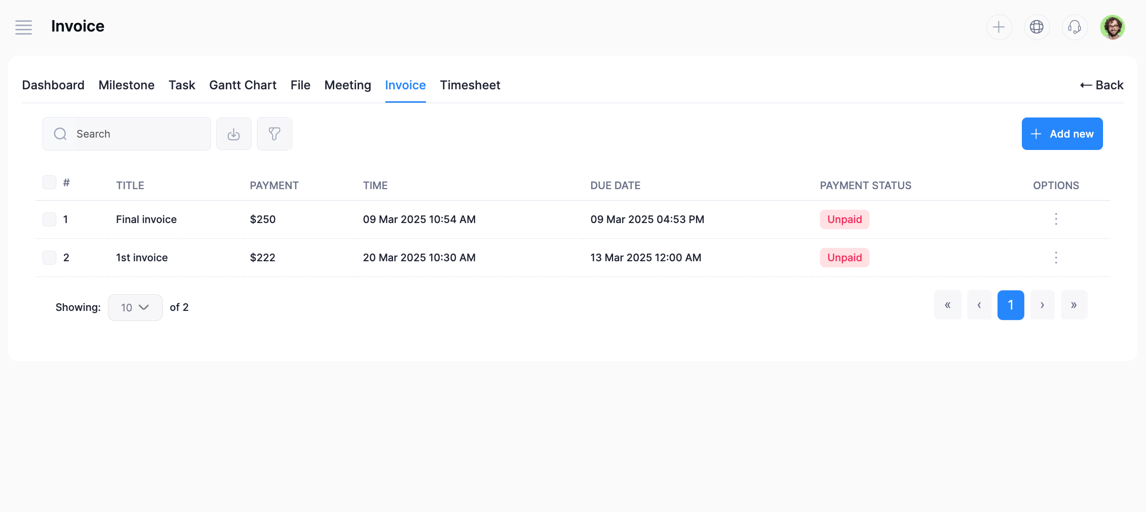
Task: Open options menu for 1st invoice
Action: pos(1056,257)
